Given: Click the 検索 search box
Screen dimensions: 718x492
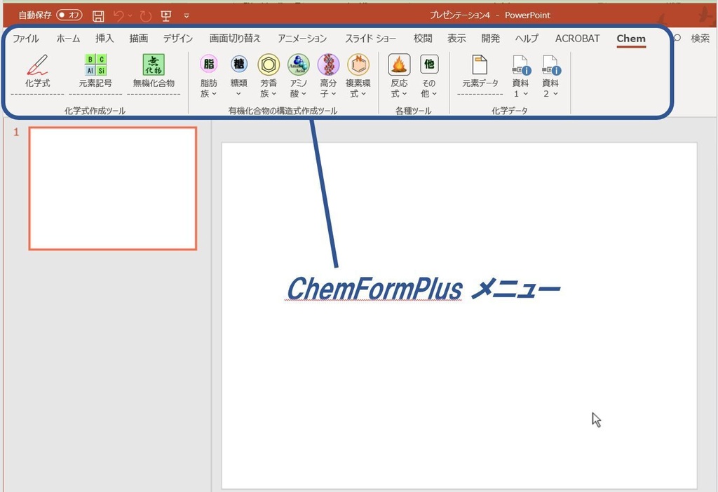Looking at the screenshot, I should click(700, 39).
